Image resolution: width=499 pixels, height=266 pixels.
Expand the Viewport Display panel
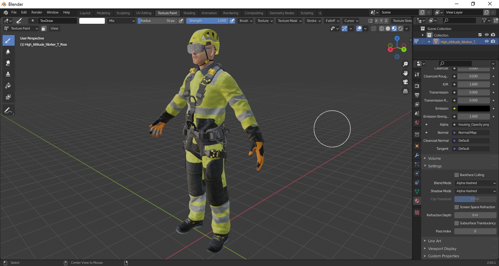pos(442,248)
